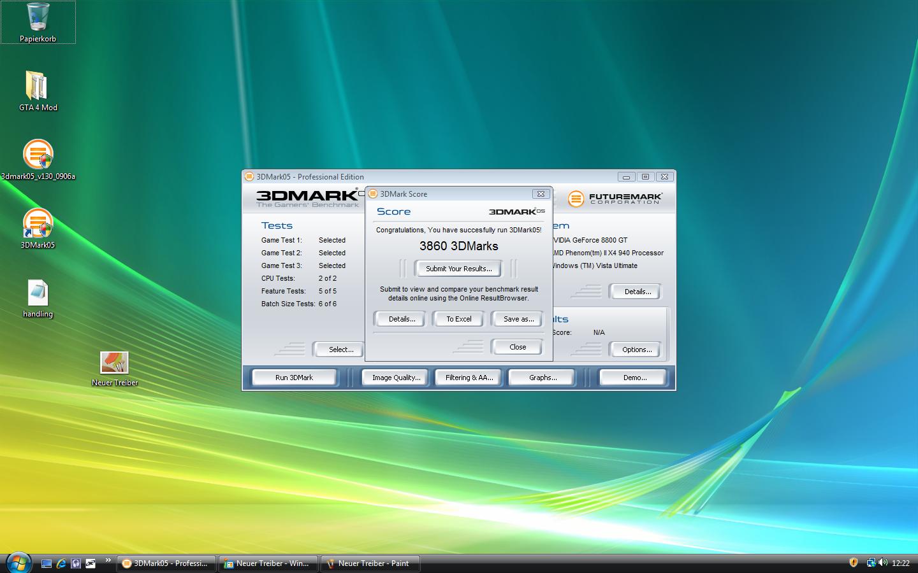Launch the Demo... button

[634, 378]
